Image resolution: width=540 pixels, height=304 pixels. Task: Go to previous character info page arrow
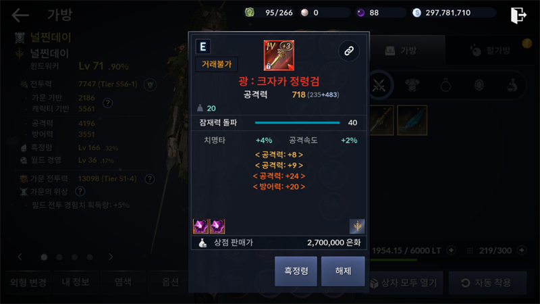click(x=20, y=257)
